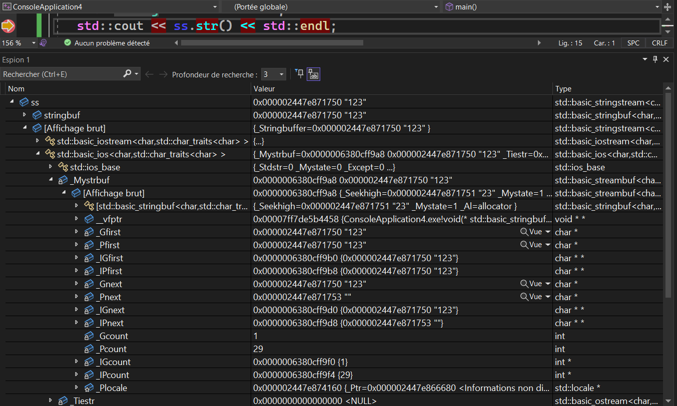677x406 pixels.
Task: Expand the std::ios_base node
Action: coord(51,167)
